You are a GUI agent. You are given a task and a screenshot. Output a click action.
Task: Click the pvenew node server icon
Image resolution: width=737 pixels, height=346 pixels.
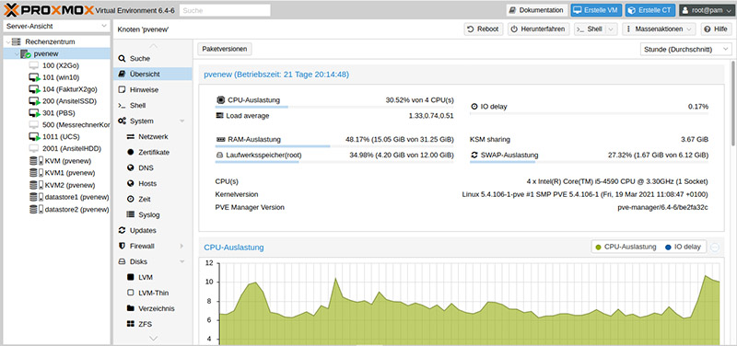point(26,54)
